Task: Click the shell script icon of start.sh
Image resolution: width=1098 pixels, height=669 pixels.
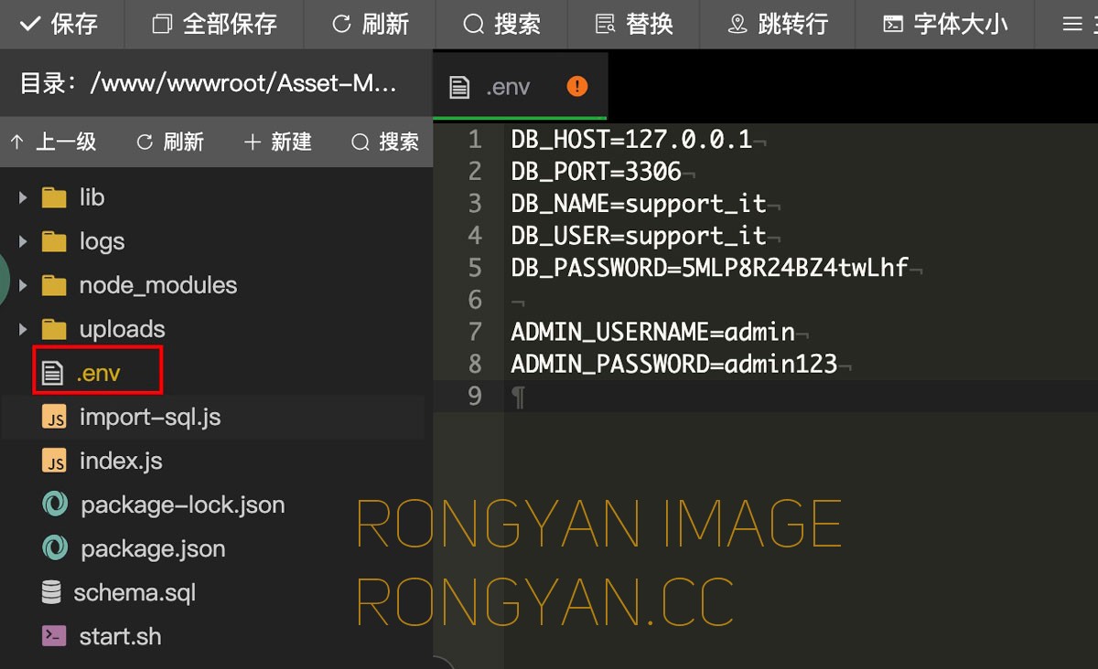Action: [55, 636]
